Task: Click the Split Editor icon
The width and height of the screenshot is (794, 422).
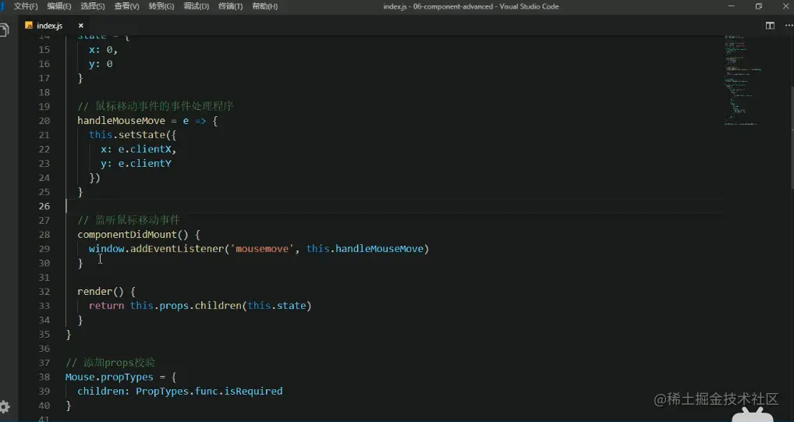Action: 770,25
